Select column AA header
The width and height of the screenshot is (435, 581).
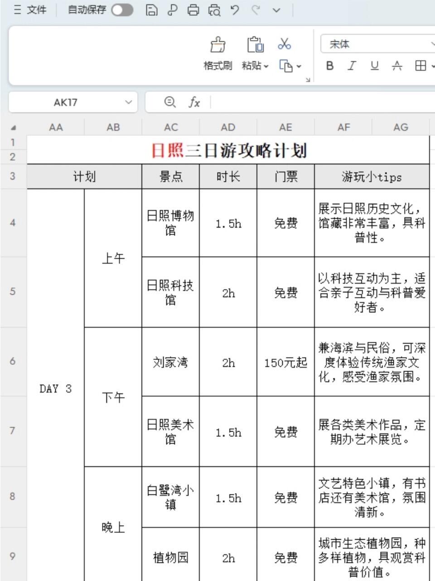(56, 128)
